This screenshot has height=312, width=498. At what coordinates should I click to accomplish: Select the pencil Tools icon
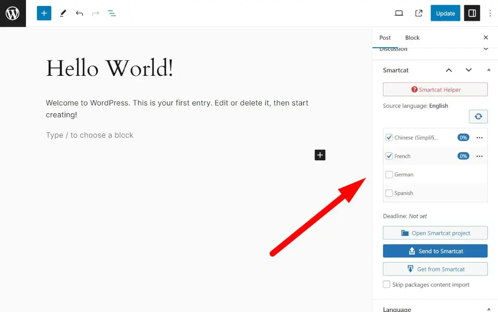(63, 13)
